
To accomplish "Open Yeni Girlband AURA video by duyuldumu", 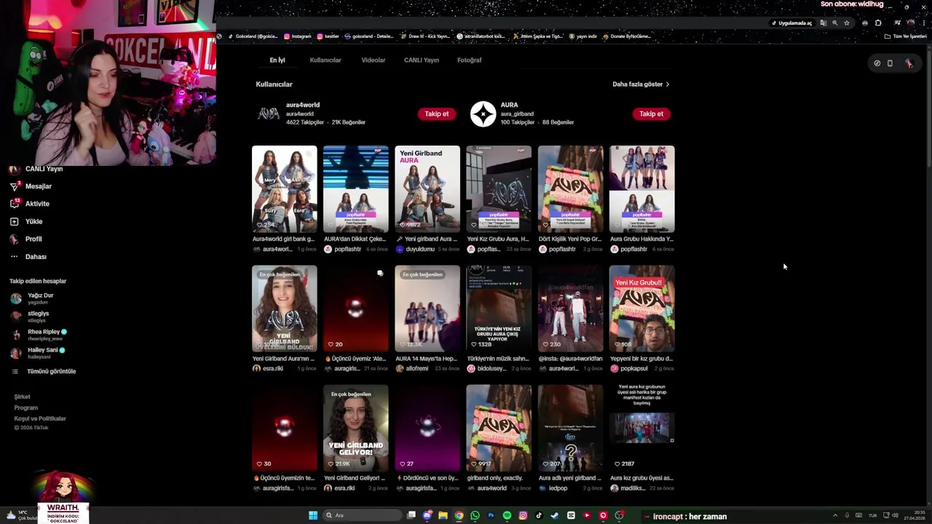I will tap(427, 189).
